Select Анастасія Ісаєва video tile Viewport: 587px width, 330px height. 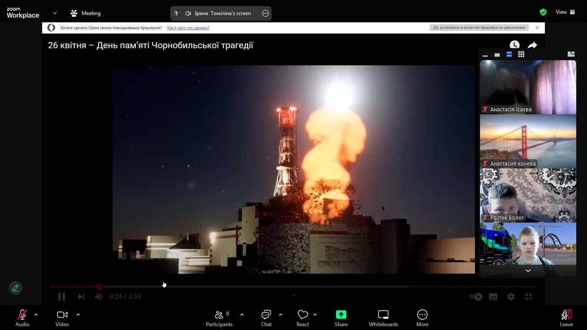tap(528, 87)
